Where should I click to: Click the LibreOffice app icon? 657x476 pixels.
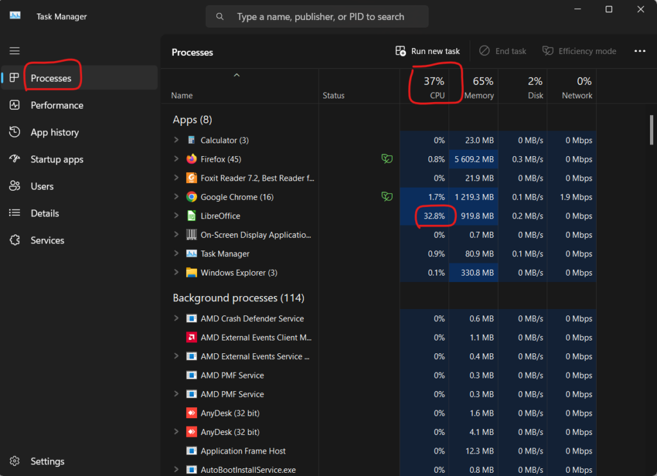coord(191,216)
